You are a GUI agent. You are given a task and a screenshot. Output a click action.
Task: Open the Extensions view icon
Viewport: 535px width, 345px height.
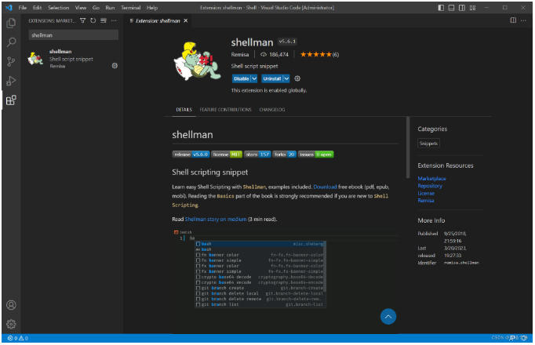pos(11,100)
